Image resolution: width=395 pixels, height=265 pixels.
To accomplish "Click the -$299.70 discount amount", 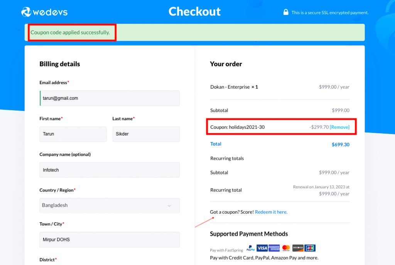I will [319, 127].
